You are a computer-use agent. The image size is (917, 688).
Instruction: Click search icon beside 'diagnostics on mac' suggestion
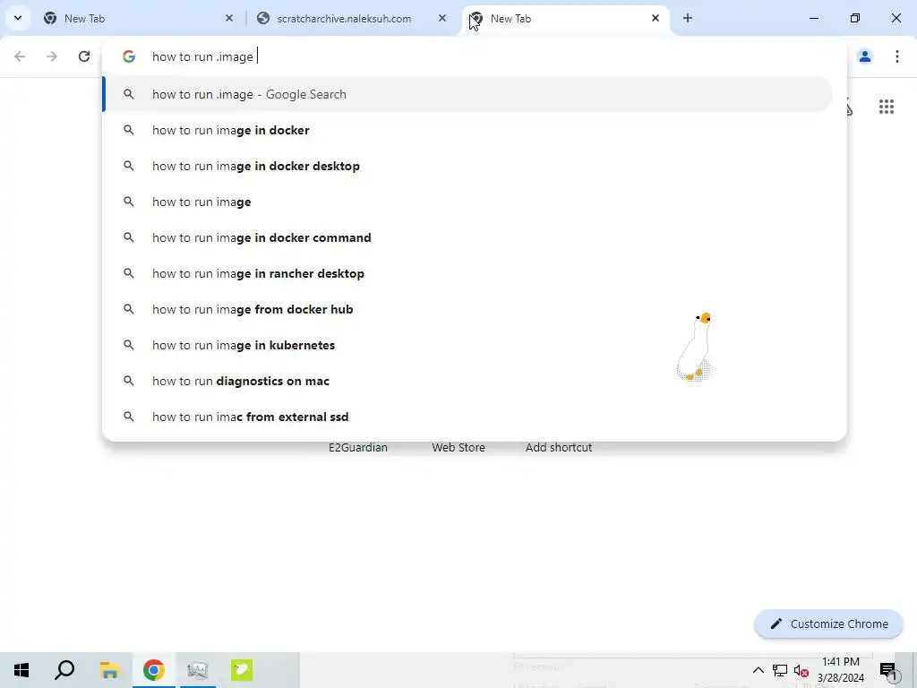pos(129,381)
